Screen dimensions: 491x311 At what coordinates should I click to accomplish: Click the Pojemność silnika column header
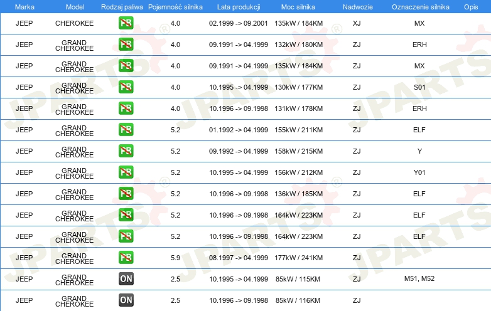(175, 7)
